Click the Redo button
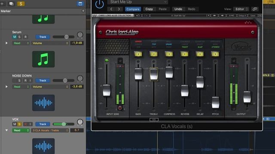This screenshot has width=275, height=154. (192, 9)
